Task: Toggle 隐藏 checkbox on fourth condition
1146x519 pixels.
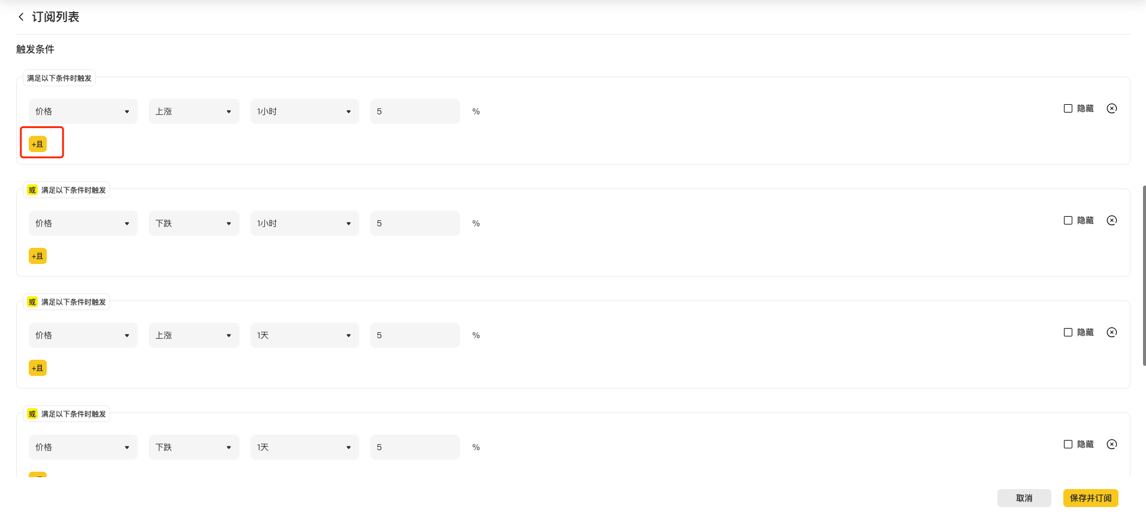Action: click(x=1068, y=444)
